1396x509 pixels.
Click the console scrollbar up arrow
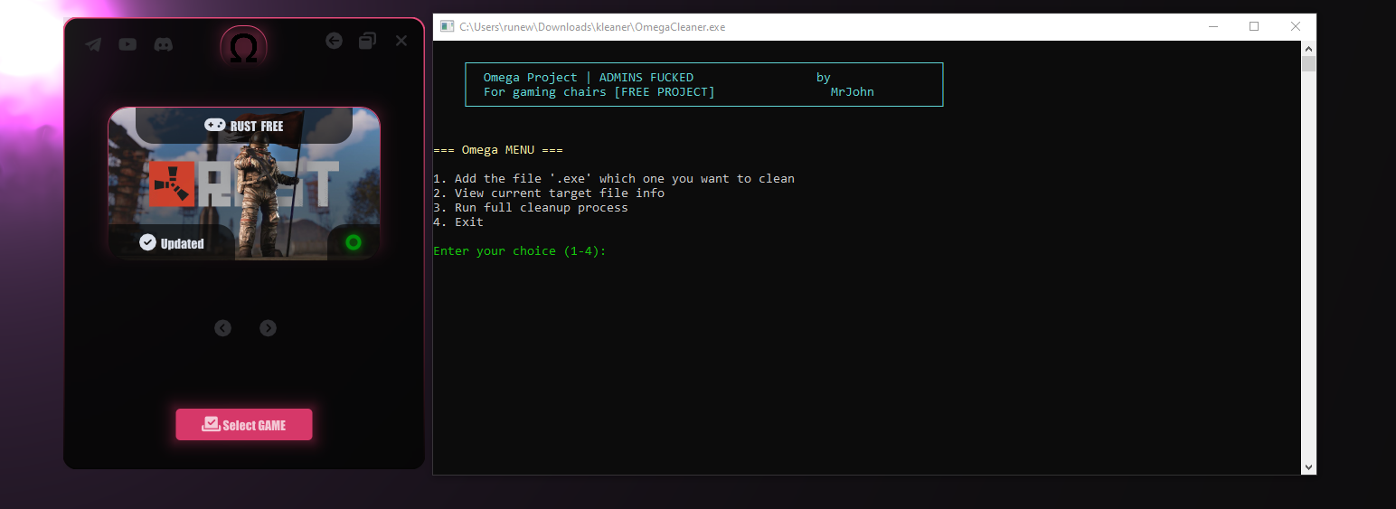coord(1308,48)
